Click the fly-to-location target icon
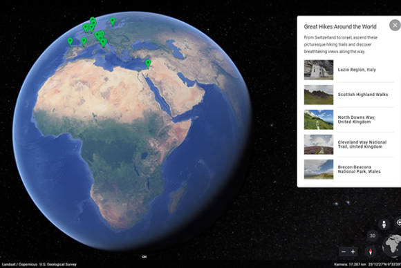The height and width of the screenshot is (268, 401). pos(398,222)
